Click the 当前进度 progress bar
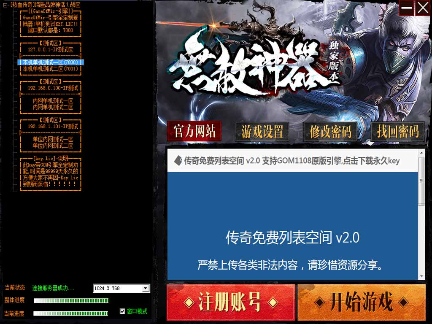This screenshot has height=324, width=432. [x=70, y=313]
